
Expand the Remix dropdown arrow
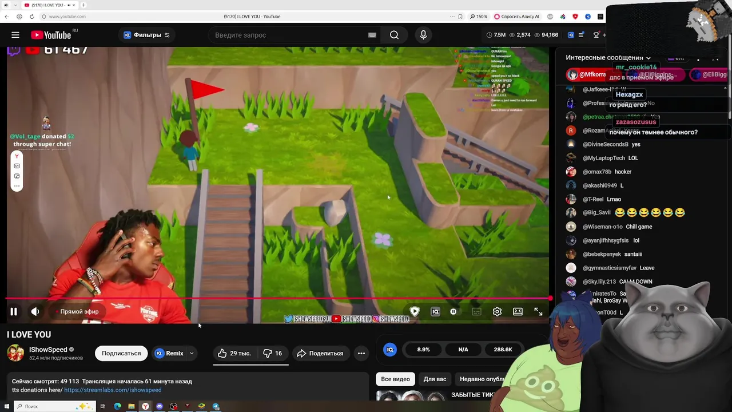(192, 353)
